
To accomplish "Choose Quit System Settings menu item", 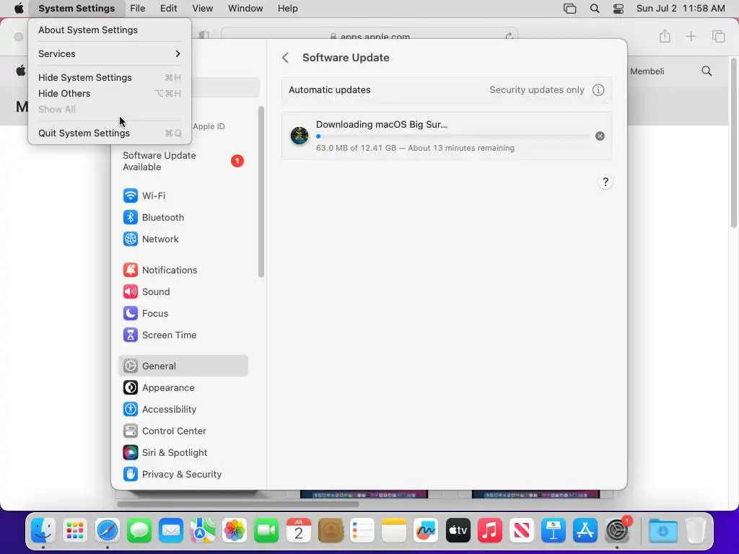I will (x=110, y=133).
